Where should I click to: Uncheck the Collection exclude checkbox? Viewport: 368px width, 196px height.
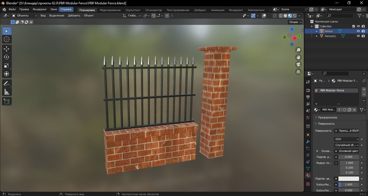(x=353, y=26)
